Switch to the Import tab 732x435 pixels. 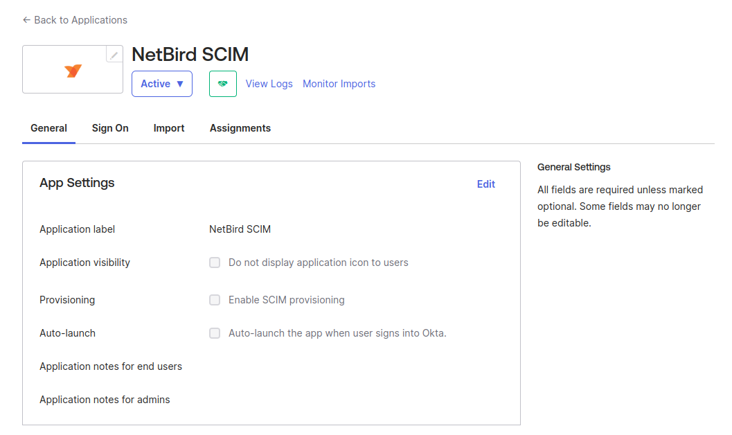coord(169,128)
